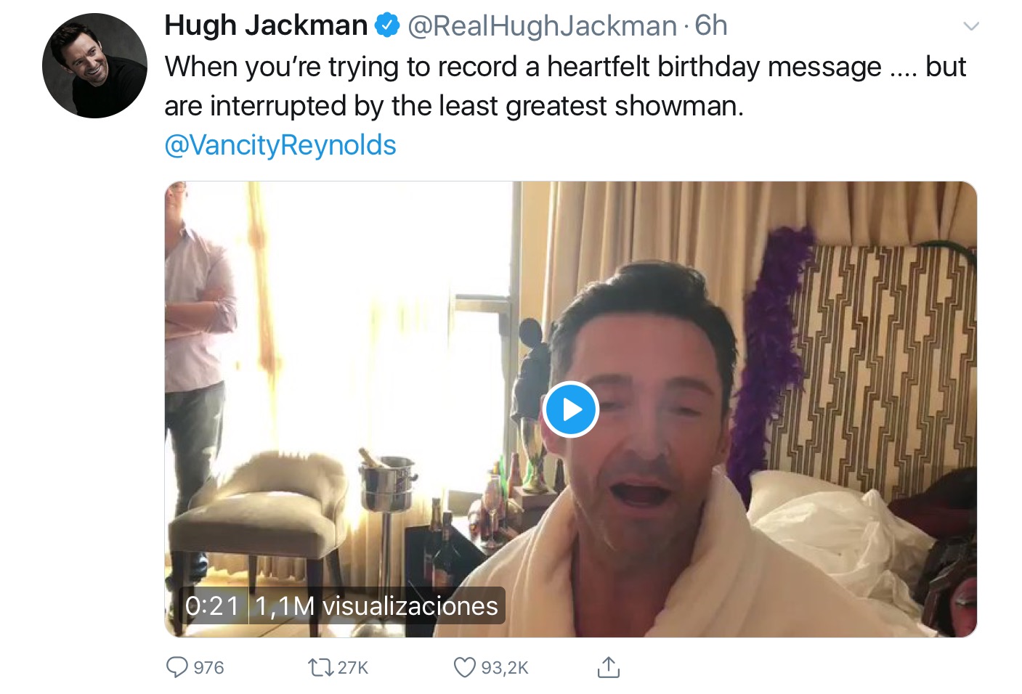The width and height of the screenshot is (1022, 694).
Task: Play the embedded video
Action: (x=571, y=409)
